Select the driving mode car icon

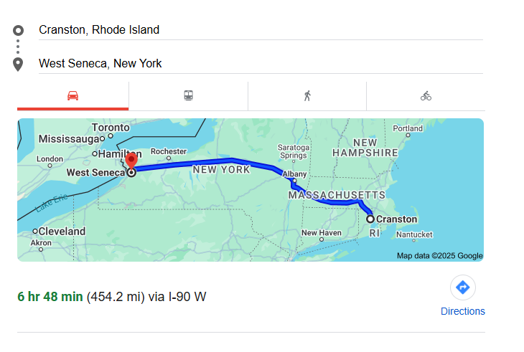pyautogui.click(x=72, y=96)
